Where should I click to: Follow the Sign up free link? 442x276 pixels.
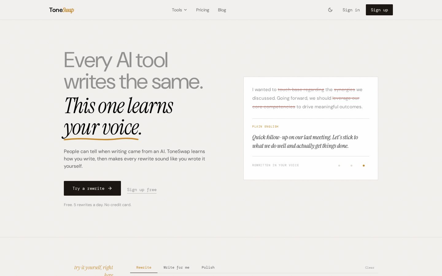[x=142, y=190]
